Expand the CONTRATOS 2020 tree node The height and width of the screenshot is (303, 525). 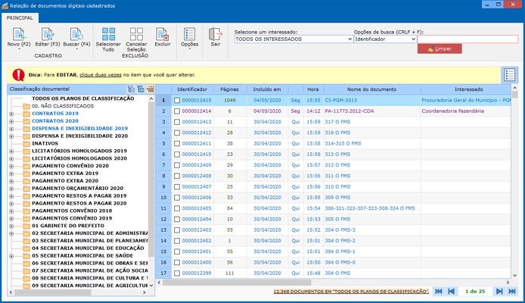pyautogui.click(x=11, y=121)
